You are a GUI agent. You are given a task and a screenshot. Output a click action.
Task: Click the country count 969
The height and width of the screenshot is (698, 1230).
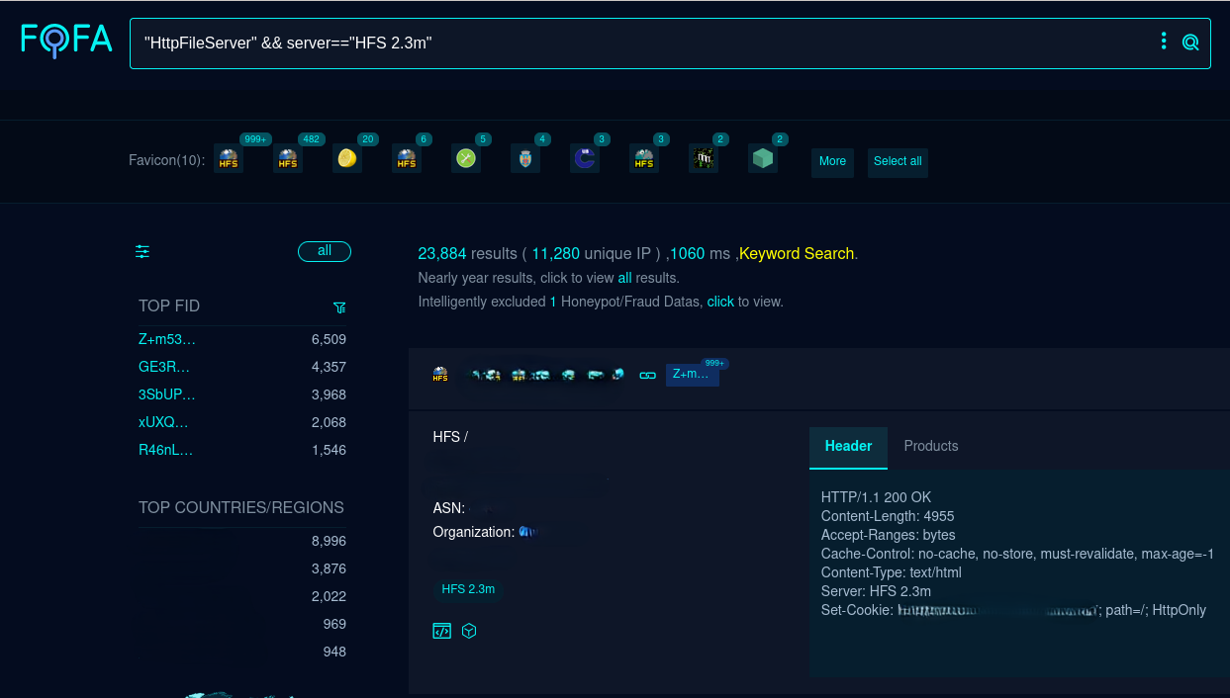(x=334, y=624)
